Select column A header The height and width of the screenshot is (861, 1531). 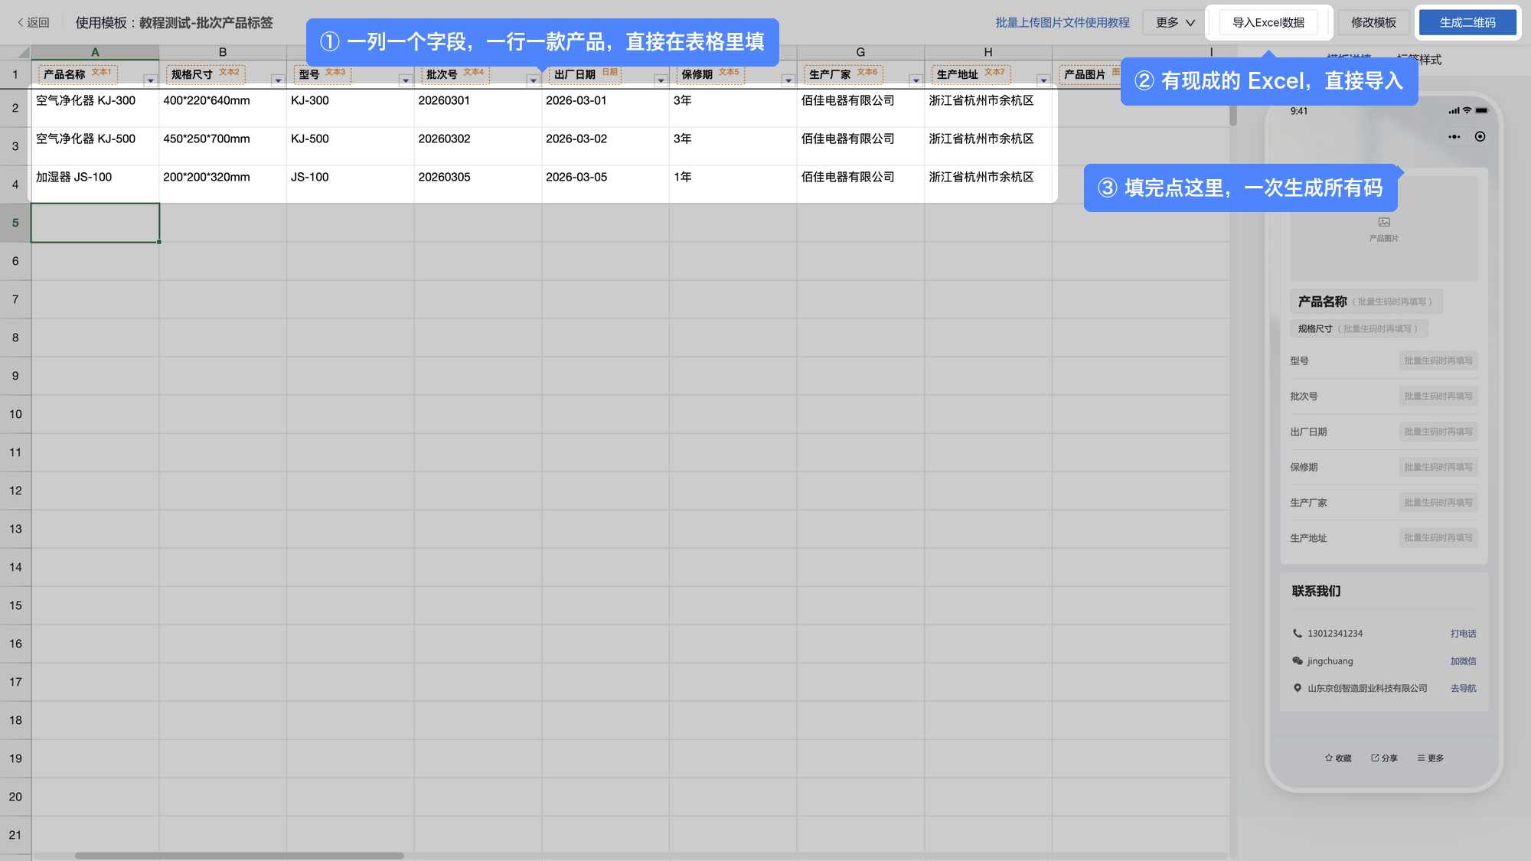95,52
